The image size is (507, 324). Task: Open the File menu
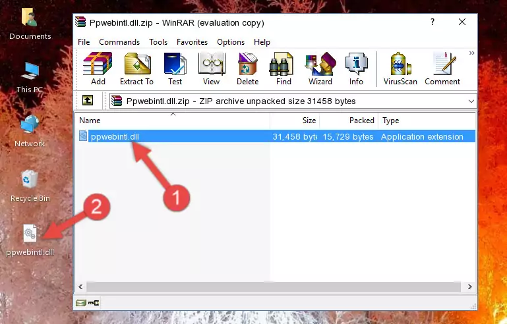pos(84,42)
